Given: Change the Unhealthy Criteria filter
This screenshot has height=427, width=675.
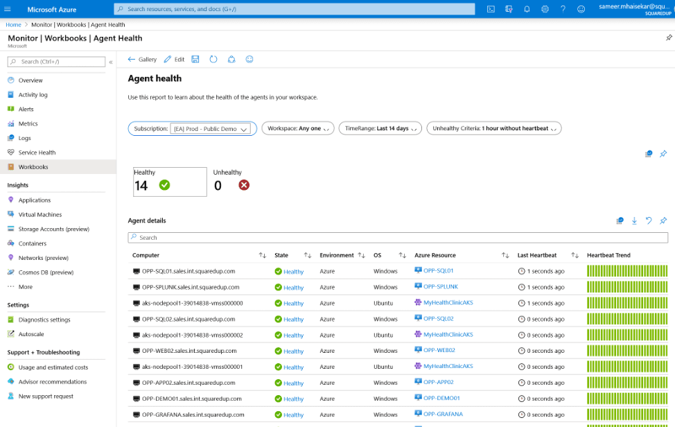Looking at the screenshot, I should [494, 128].
